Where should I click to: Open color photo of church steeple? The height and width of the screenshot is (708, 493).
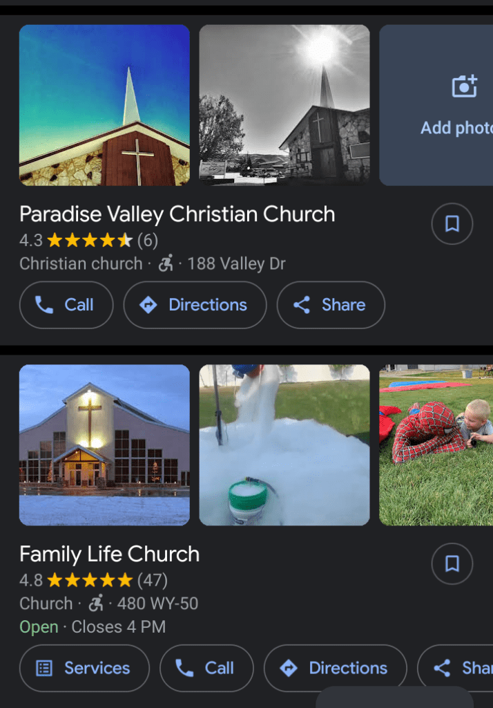pos(104,105)
